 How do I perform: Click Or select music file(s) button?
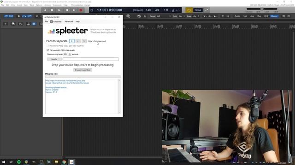coord(83,70)
